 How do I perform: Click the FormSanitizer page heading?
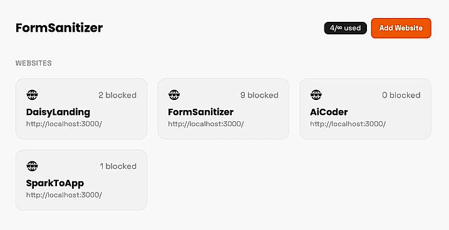click(x=59, y=28)
